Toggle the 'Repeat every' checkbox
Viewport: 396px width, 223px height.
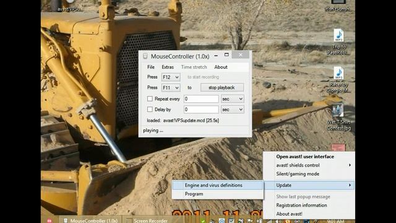pos(150,98)
